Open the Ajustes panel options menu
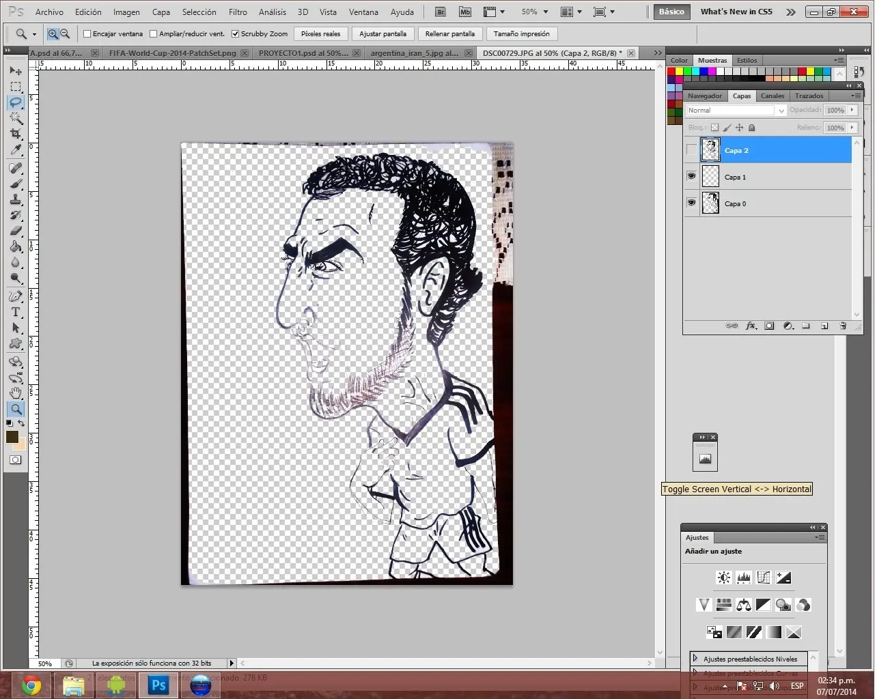Screen dimensions: 877x699 (x=820, y=538)
